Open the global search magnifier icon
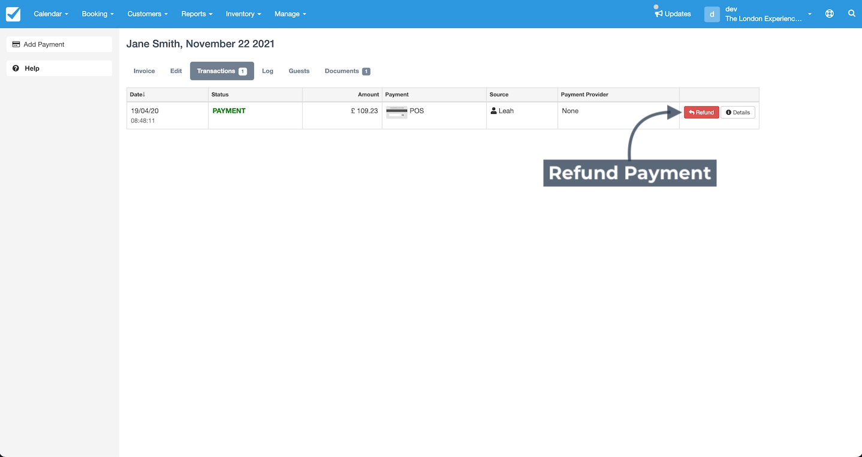Image resolution: width=862 pixels, height=457 pixels. click(x=852, y=13)
